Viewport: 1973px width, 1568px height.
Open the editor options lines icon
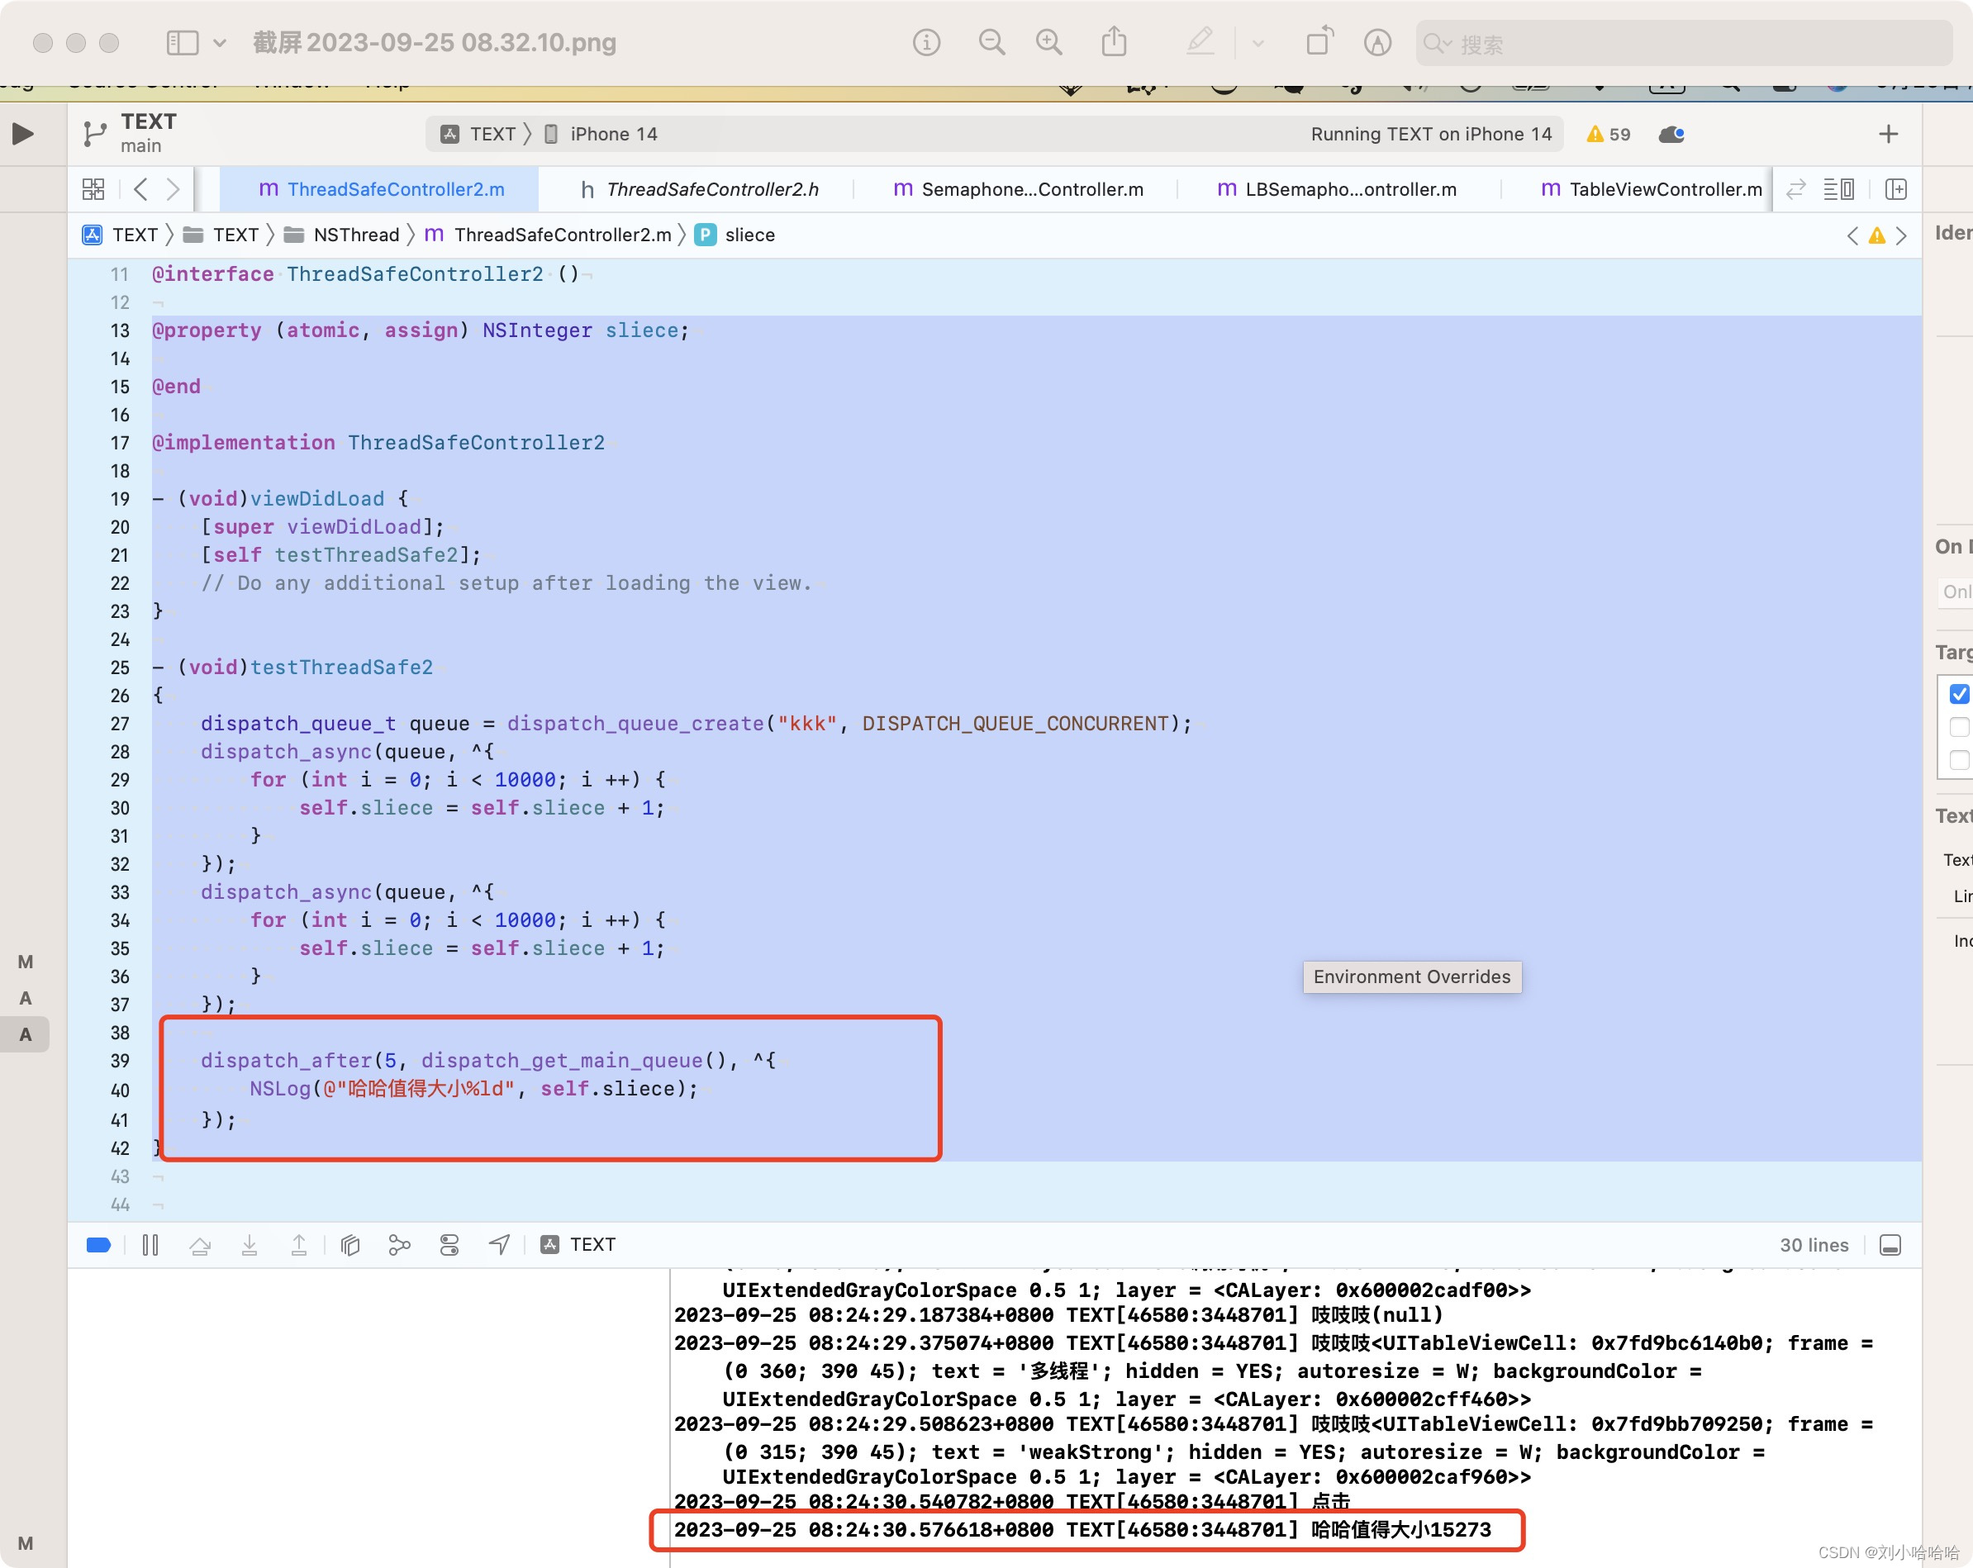(x=1838, y=189)
